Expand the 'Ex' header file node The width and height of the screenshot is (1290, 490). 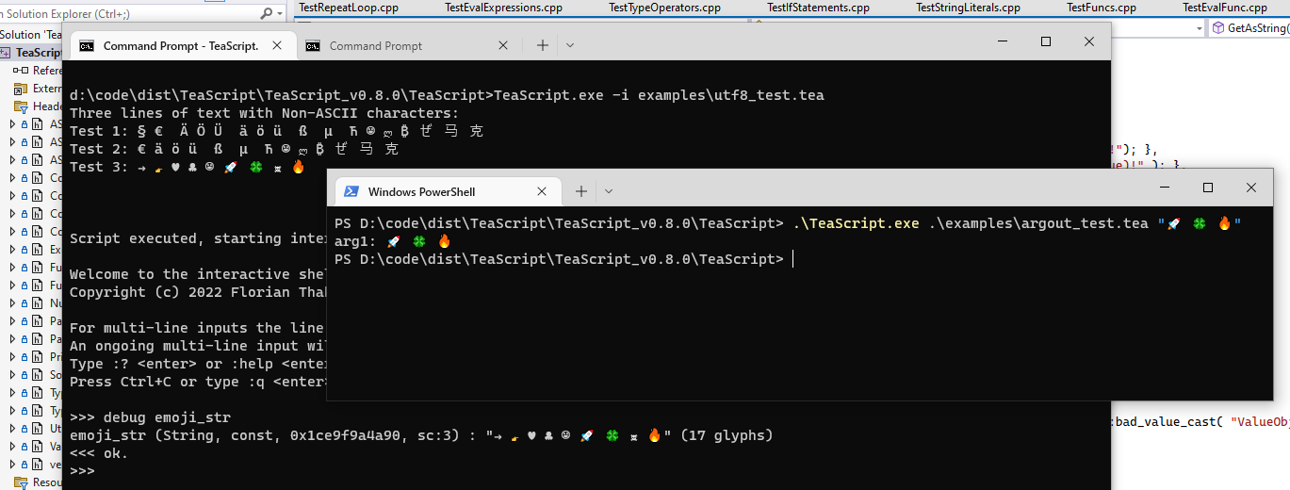click(x=12, y=250)
